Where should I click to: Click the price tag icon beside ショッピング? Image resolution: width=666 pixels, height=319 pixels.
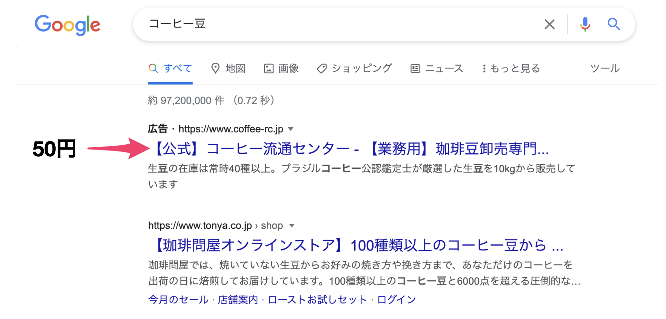pos(321,68)
